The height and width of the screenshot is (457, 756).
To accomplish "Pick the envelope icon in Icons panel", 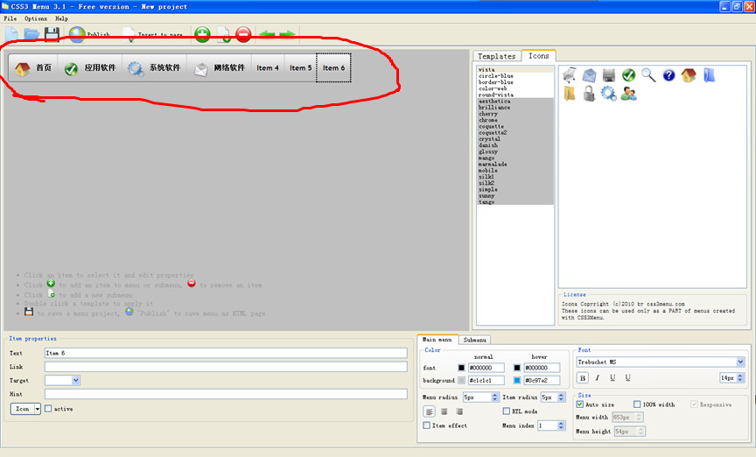I will coord(589,75).
